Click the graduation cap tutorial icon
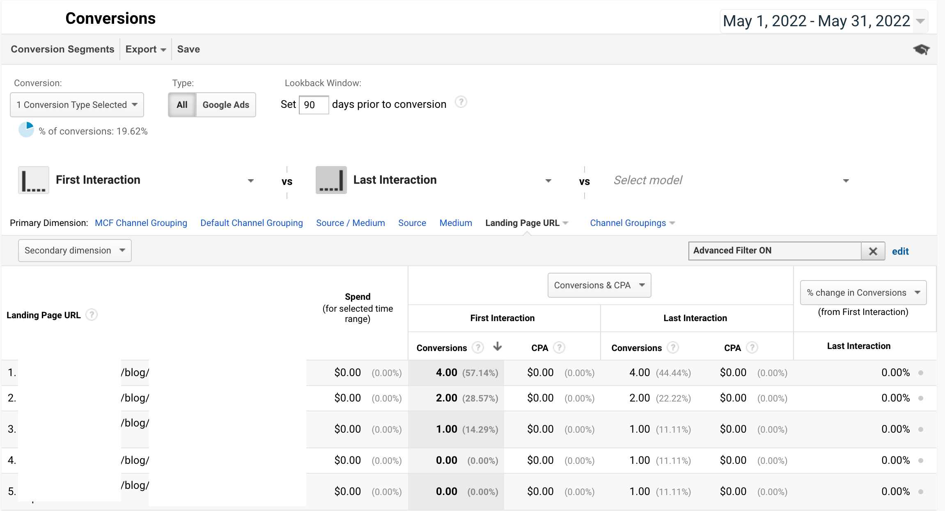Screen dimensions: 945x511 (922, 49)
